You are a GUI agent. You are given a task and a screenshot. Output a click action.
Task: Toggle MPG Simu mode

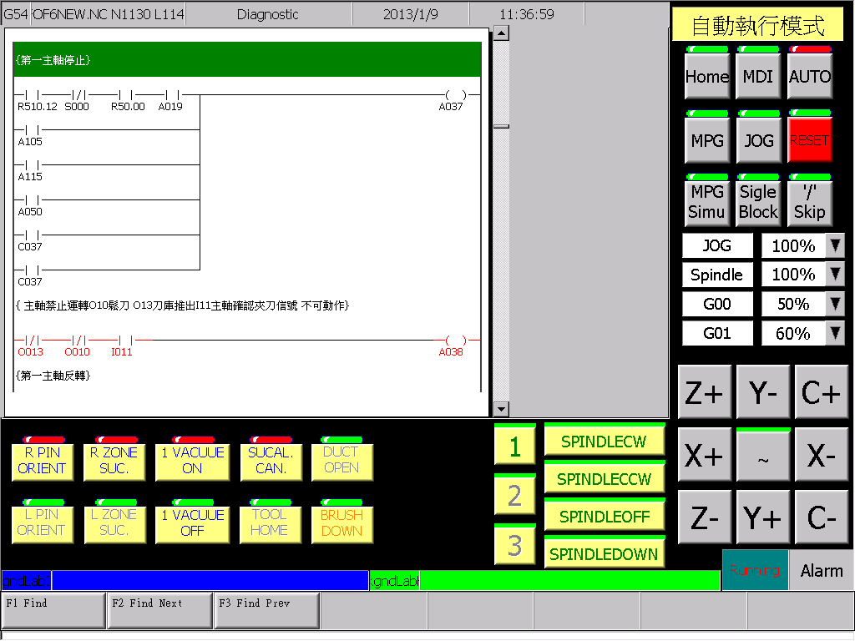pyautogui.click(x=706, y=202)
